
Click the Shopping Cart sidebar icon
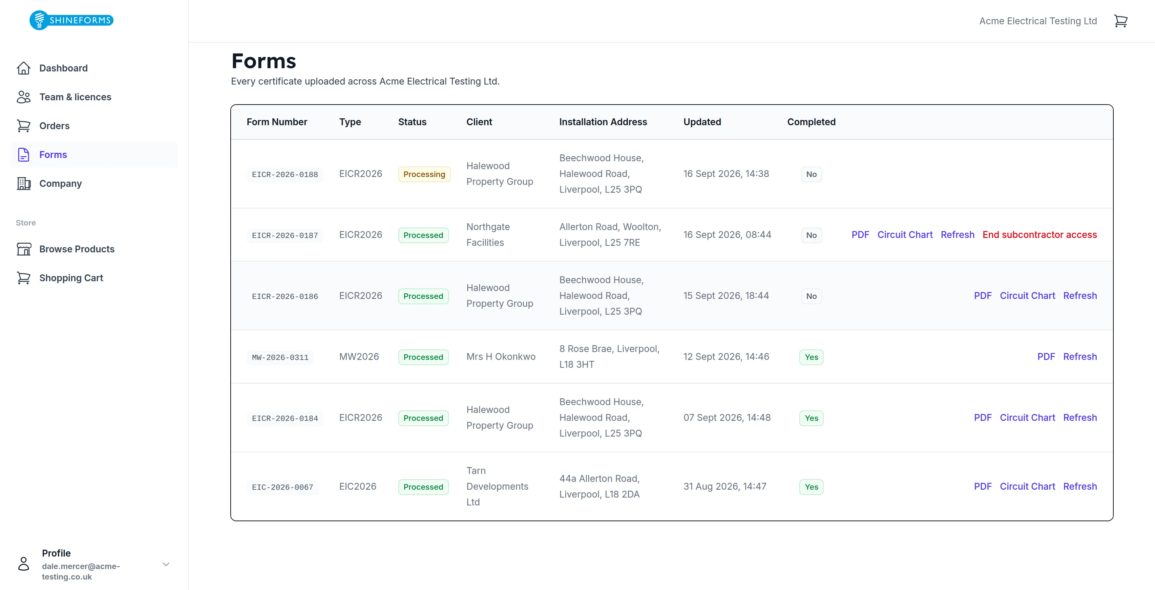23,278
